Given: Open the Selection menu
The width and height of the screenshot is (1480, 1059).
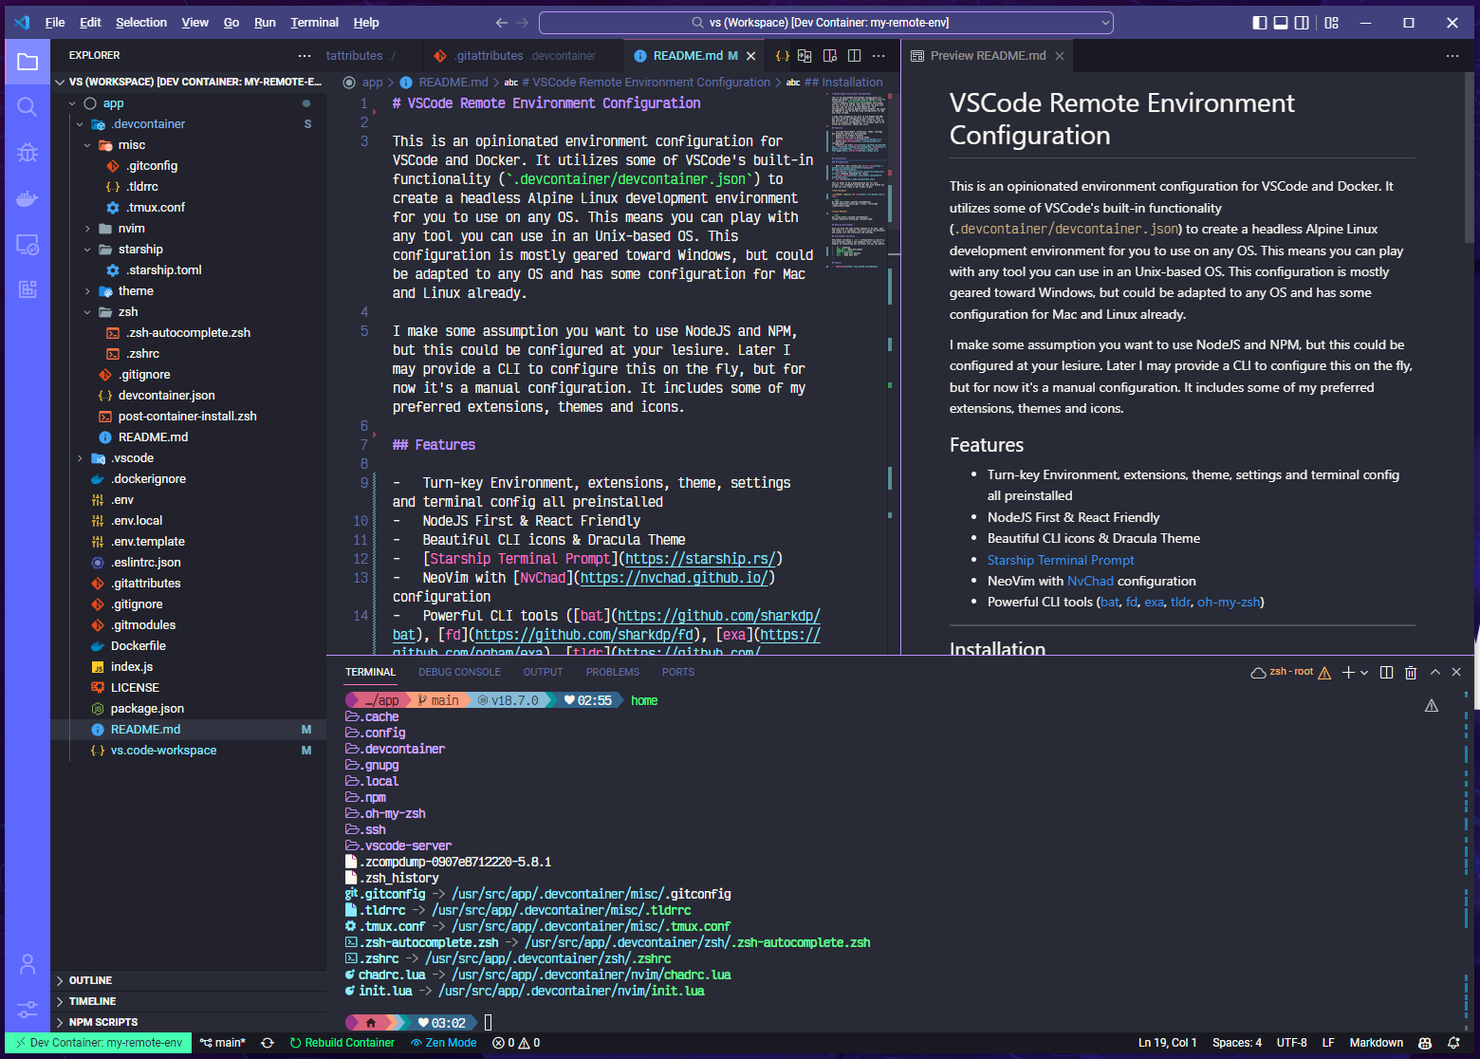Looking at the screenshot, I should coord(141,23).
